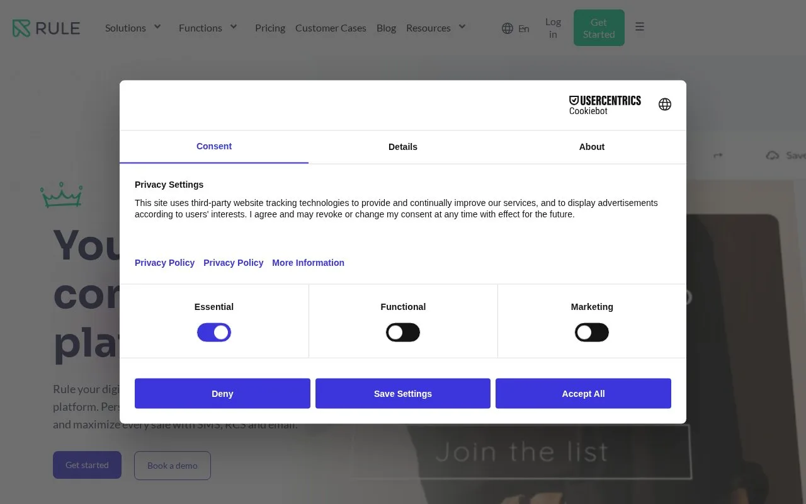Click the Deny button

[222, 394]
